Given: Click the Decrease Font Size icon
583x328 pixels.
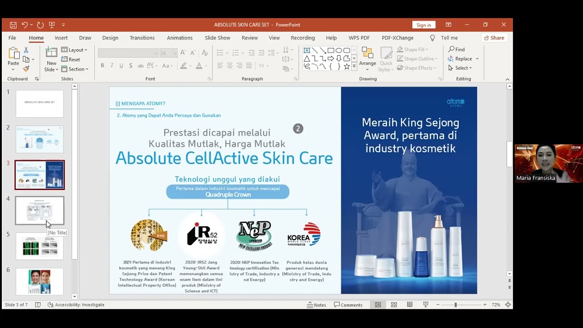Looking at the screenshot, I should [x=193, y=53].
